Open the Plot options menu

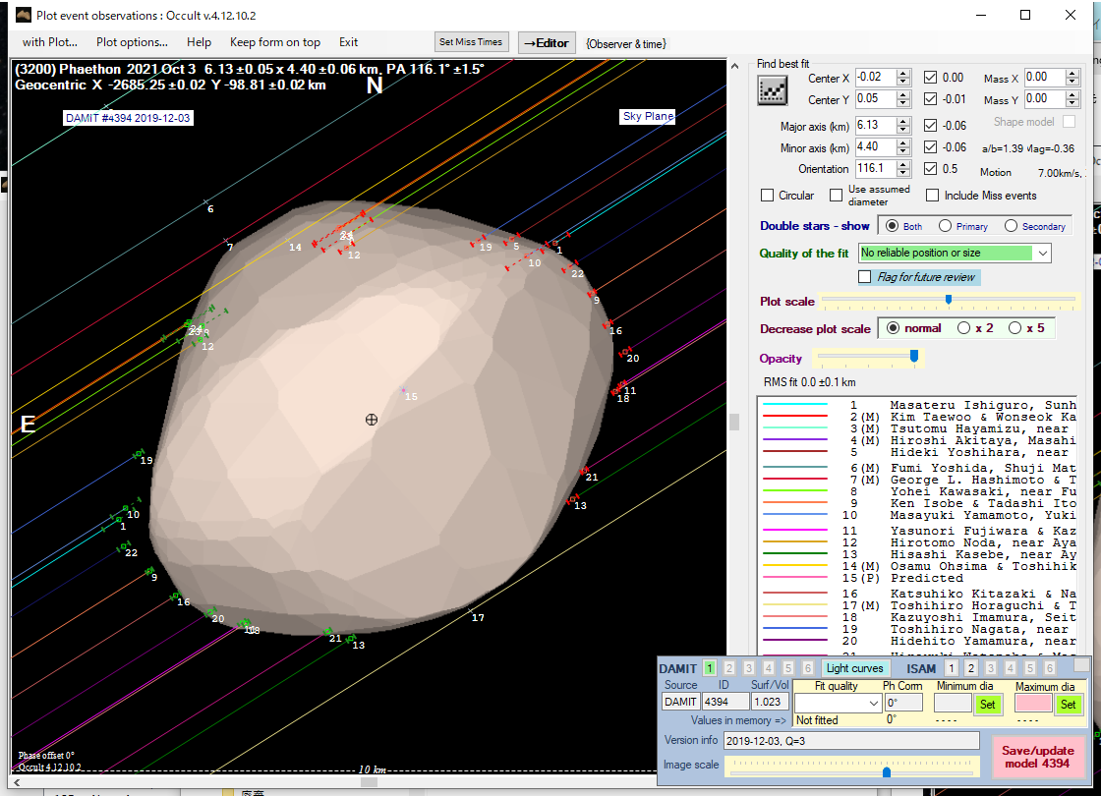point(132,42)
